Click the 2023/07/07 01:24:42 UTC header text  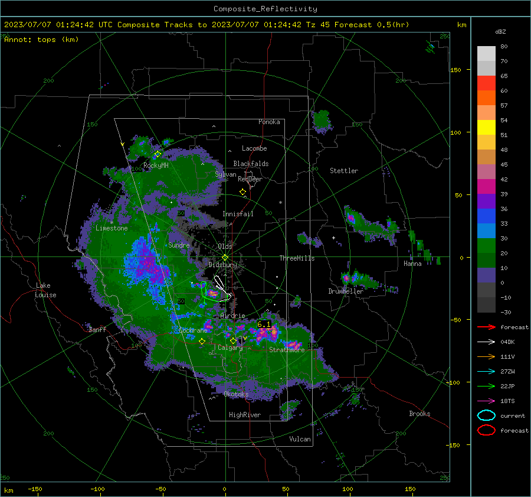[x=58, y=25]
